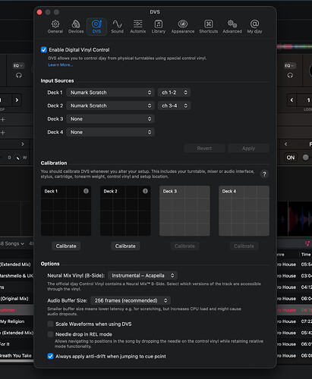312x379 pixels.
Task: Open the General preferences tab
Action: click(55, 27)
